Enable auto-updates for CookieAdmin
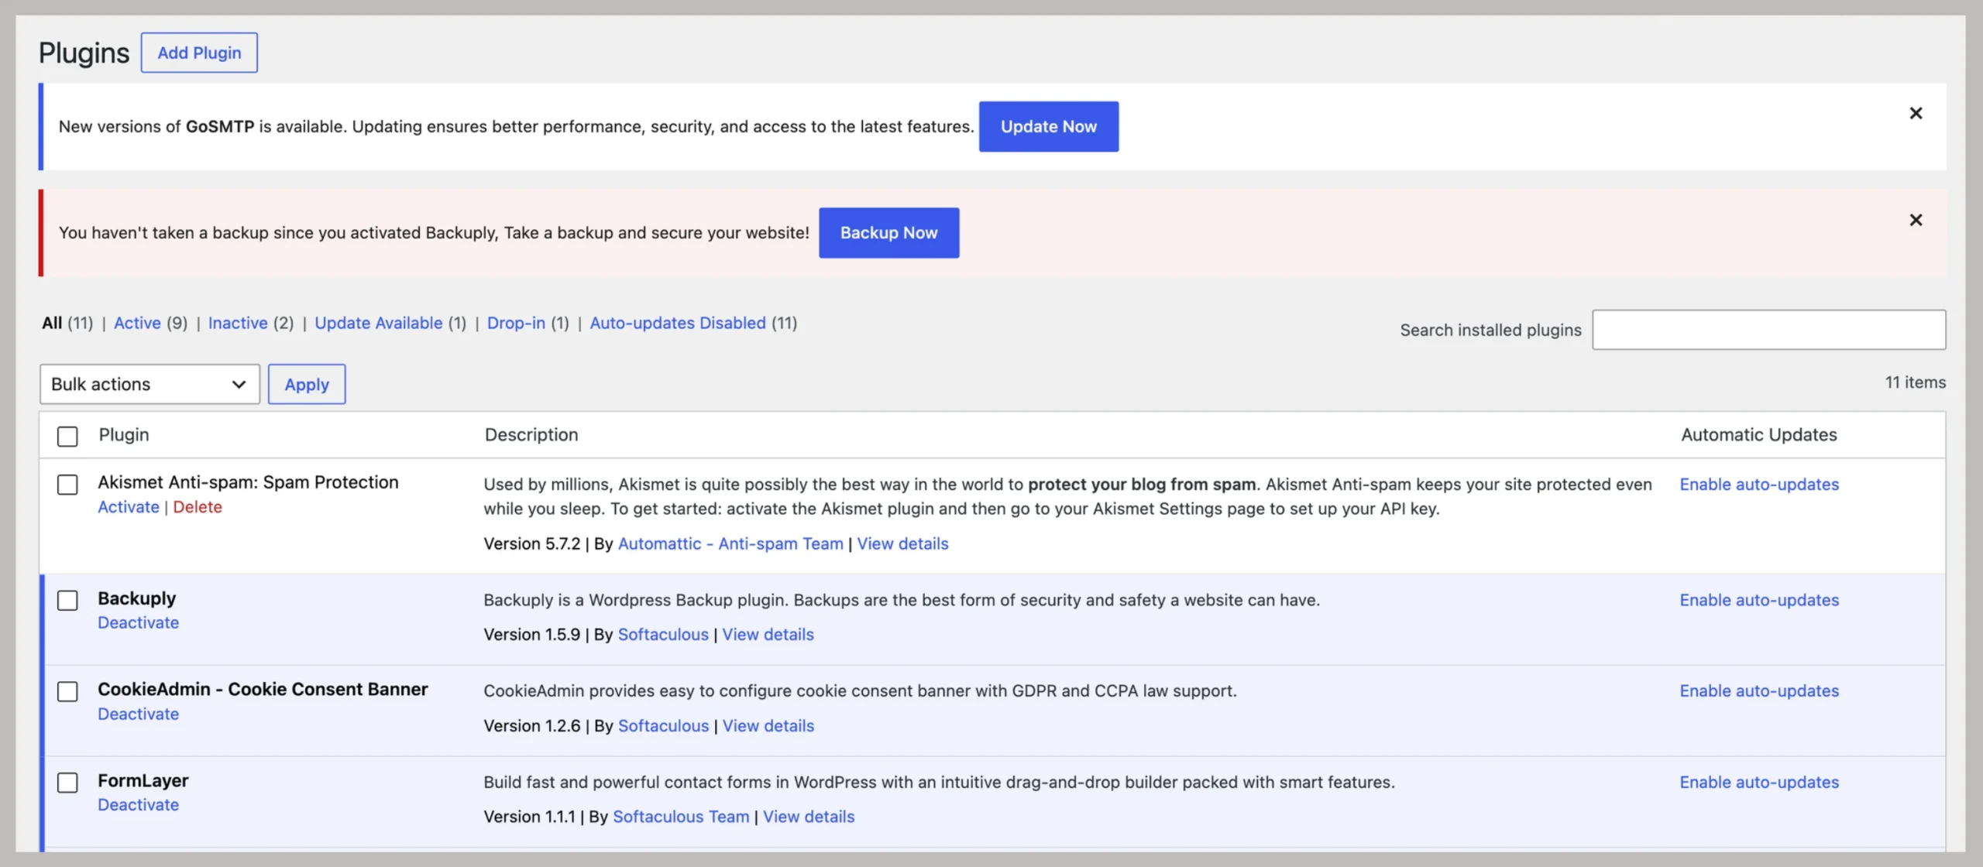 1759,691
